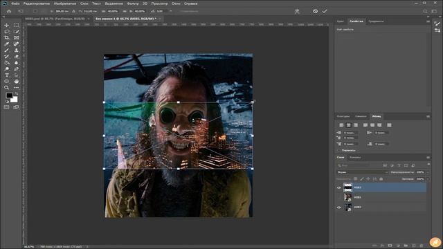
Task: Open the layer opacity slider dropdown
Action: [x=428, y=172]
